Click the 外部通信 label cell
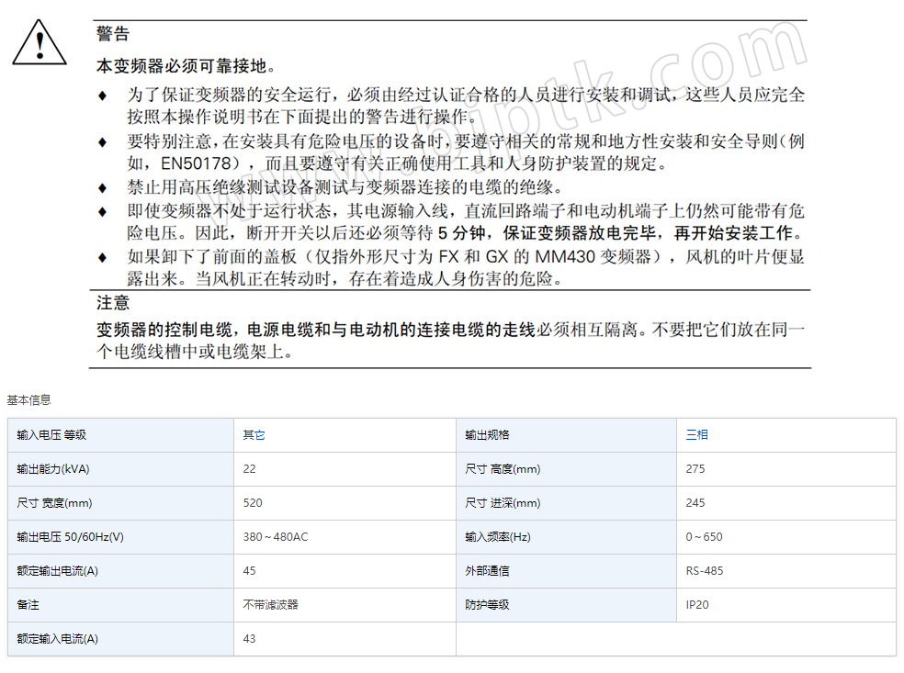This screenshot has width=904, height=673. click(x=566, y=571)
